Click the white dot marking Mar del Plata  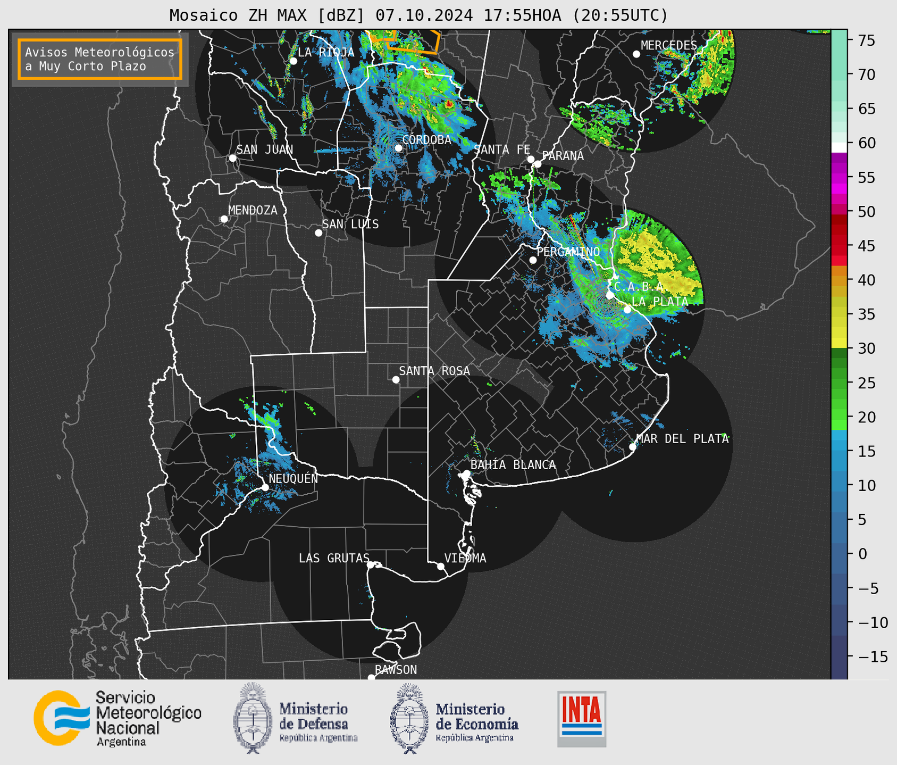point(633,447)
